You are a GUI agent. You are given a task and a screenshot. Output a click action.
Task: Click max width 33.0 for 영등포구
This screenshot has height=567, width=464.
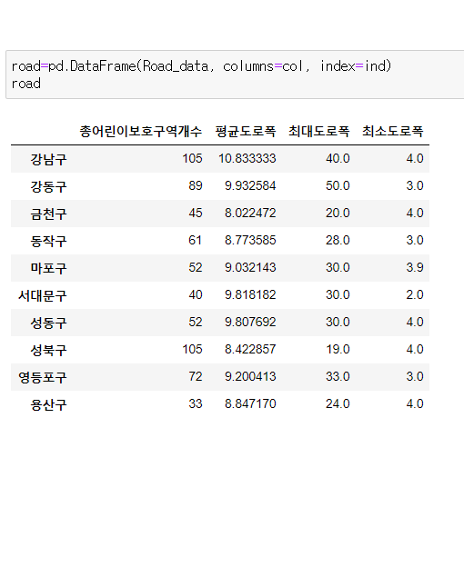tap(338, 376)
